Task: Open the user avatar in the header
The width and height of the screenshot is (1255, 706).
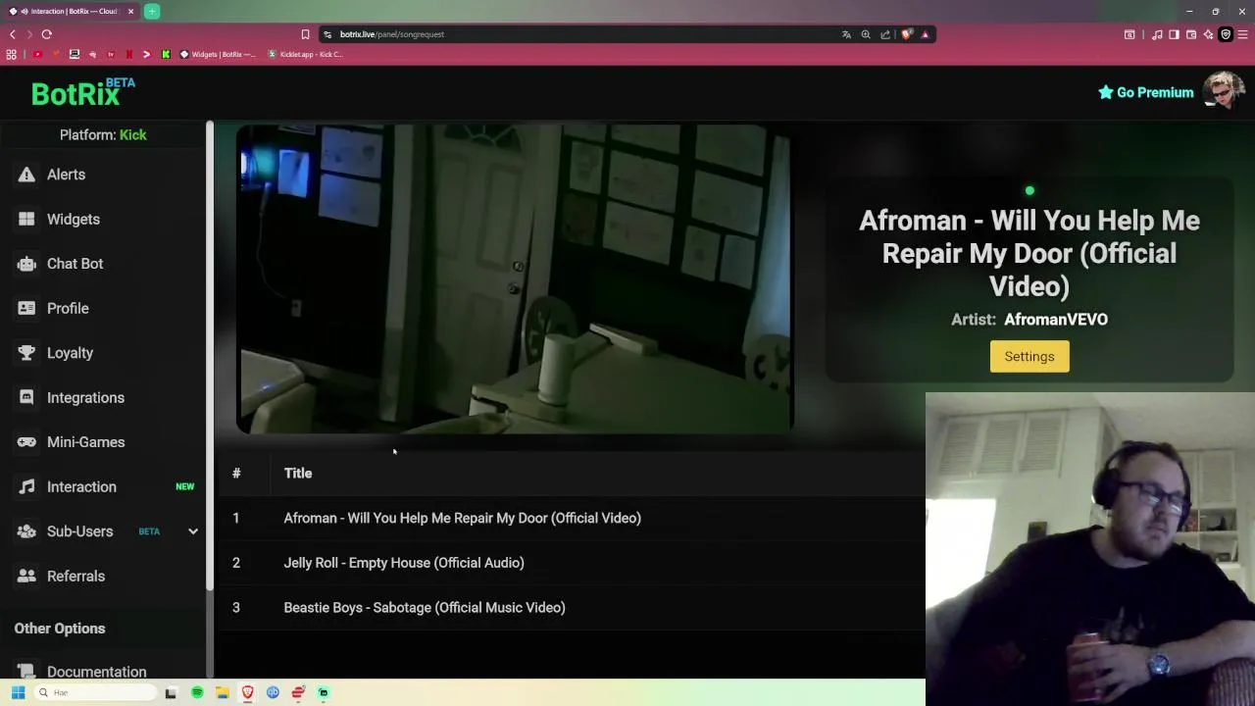Action: point(1223,91)
